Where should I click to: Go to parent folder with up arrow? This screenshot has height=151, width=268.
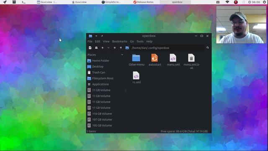(121, 48)
